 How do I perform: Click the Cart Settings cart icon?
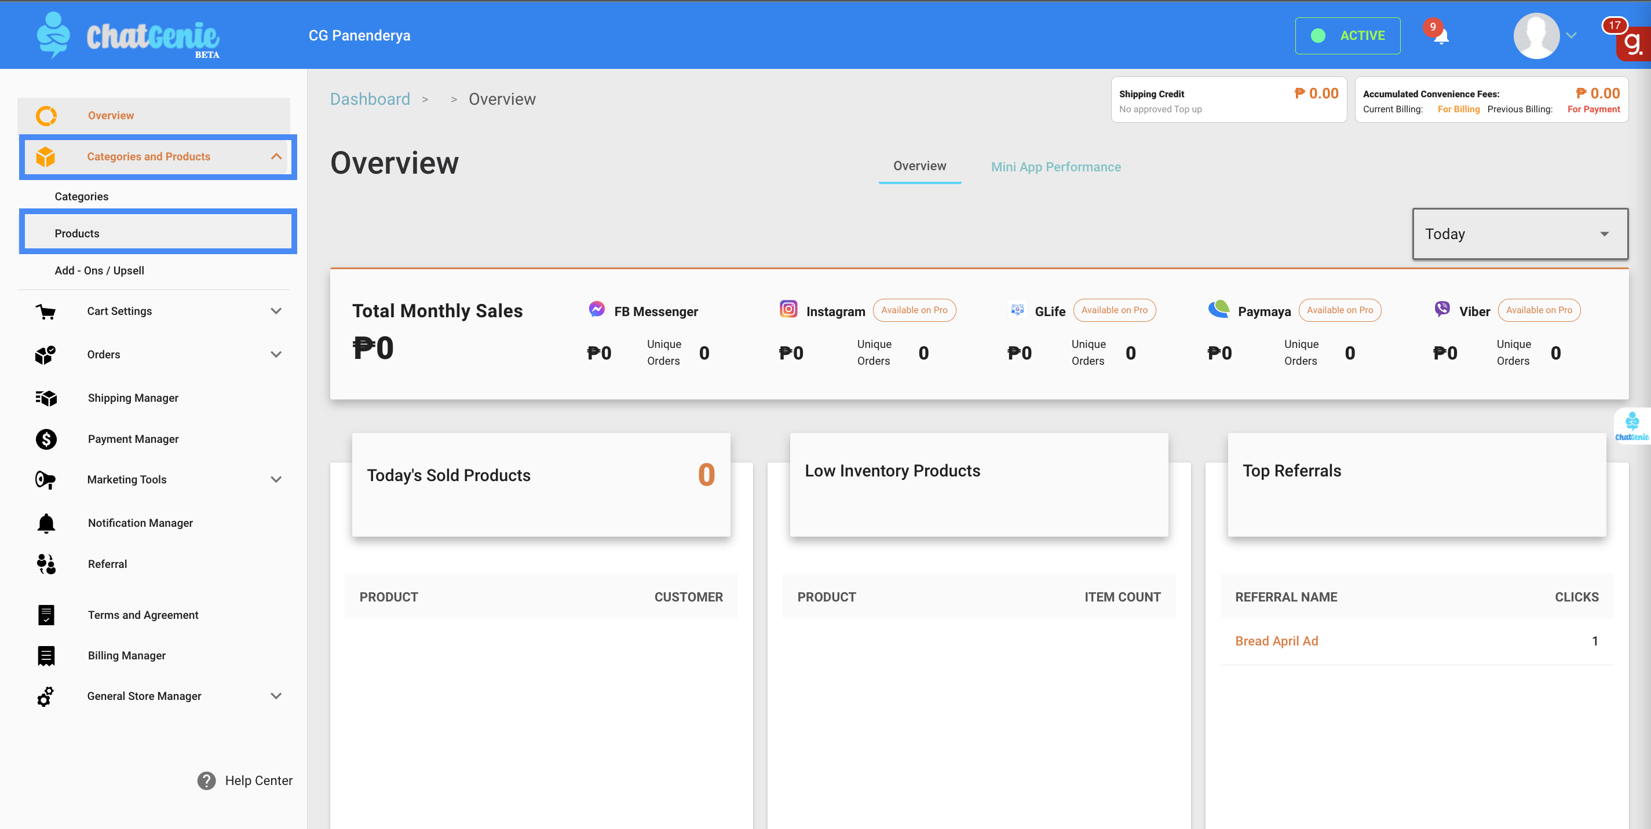point(46,311)
